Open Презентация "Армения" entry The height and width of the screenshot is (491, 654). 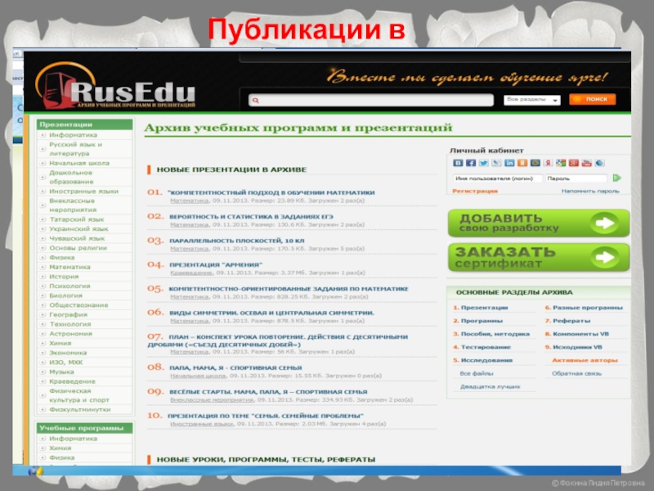pos(216,264)
